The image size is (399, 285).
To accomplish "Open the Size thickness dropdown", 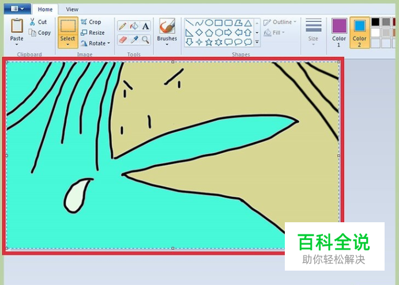I will point(313,32).
